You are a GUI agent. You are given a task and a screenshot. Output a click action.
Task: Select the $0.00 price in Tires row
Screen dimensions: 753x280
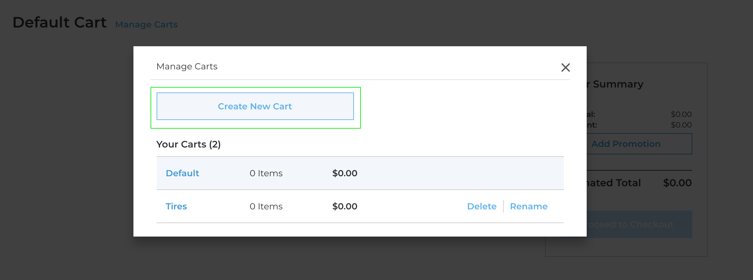pyautogui.click(x=345, y=206)
